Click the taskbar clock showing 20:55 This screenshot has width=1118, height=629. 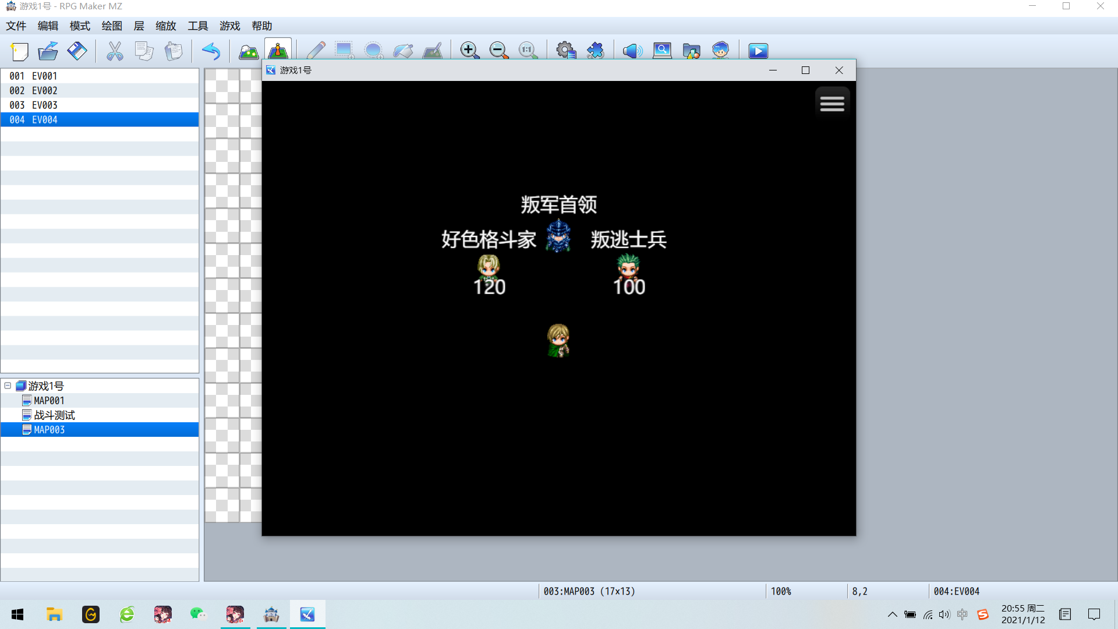(1023, 614)
